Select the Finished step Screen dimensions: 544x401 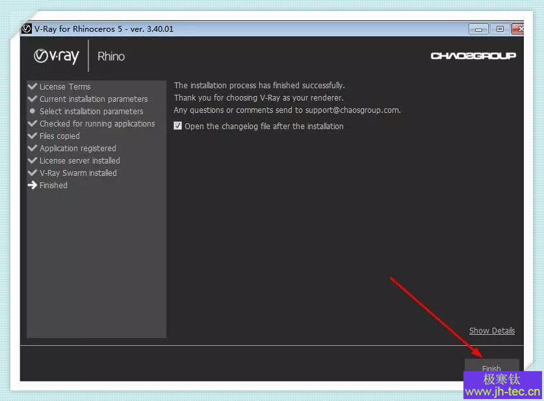click(x=53, y=186)
